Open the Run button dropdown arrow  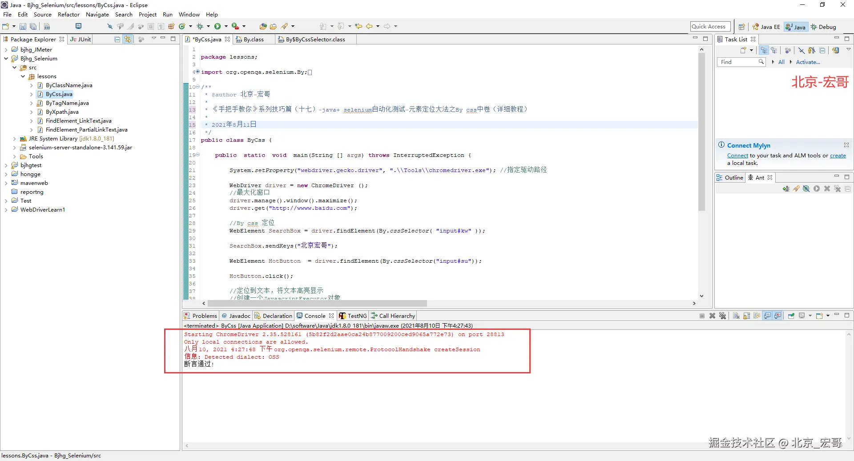226,26
